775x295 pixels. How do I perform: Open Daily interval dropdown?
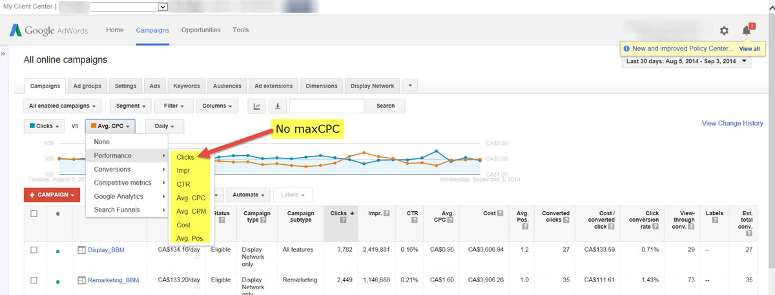click(165, 126)
